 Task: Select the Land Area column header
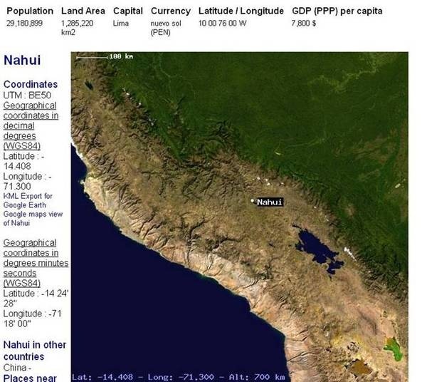(83, 11)
